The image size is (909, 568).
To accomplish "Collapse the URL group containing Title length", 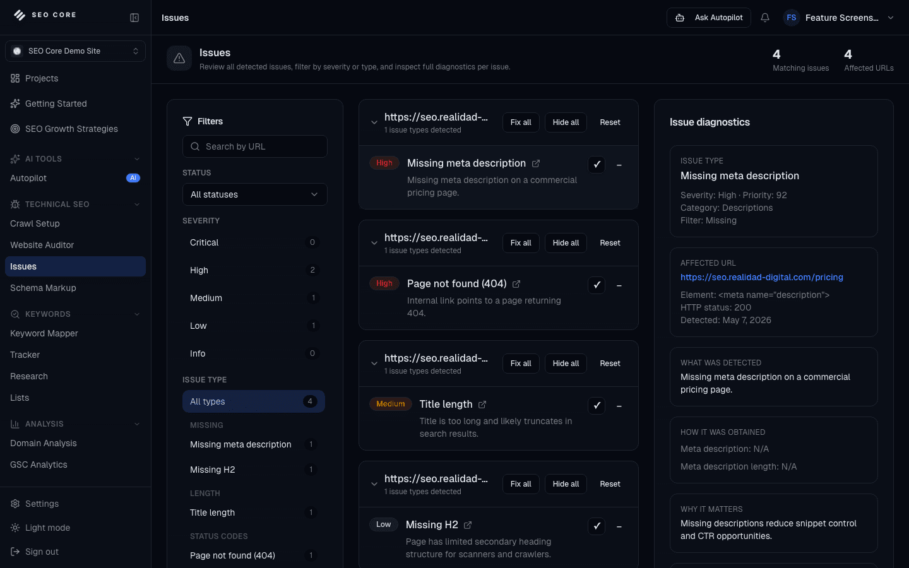I will click(374, 364).
